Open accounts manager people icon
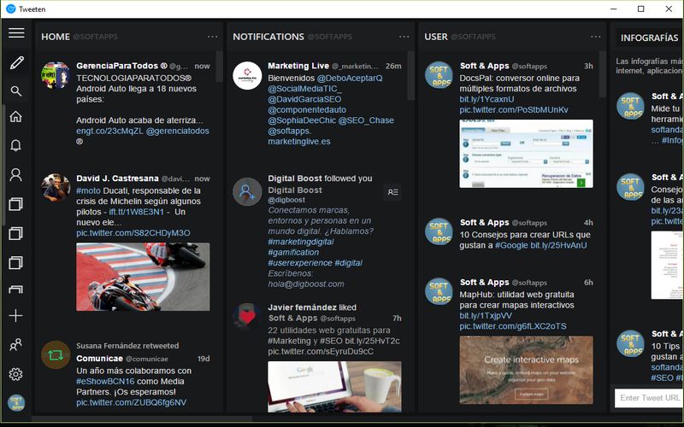This screenshot has width=684, height=427. click(15, 345)
